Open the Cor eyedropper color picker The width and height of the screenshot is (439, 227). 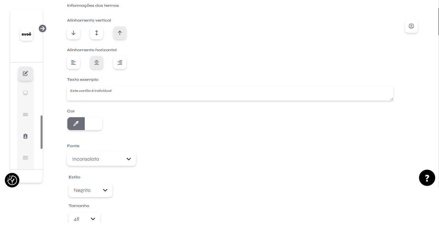click(x=76, y=124)
